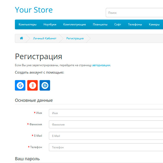Image resolution: width=163 pixels, height=163 pixels.
Task: Open the Ноутбуки menu
Action: click(50, 24)
